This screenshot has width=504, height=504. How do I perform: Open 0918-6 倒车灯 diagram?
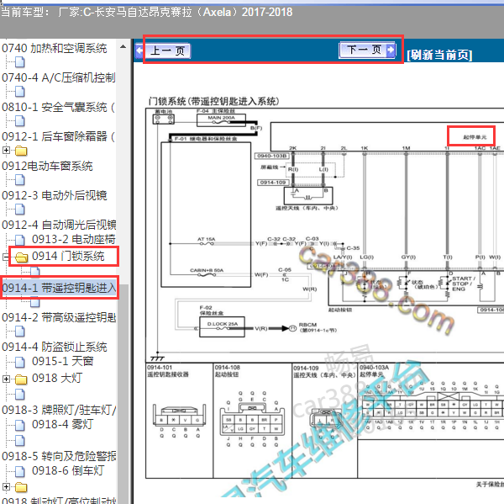68,470
